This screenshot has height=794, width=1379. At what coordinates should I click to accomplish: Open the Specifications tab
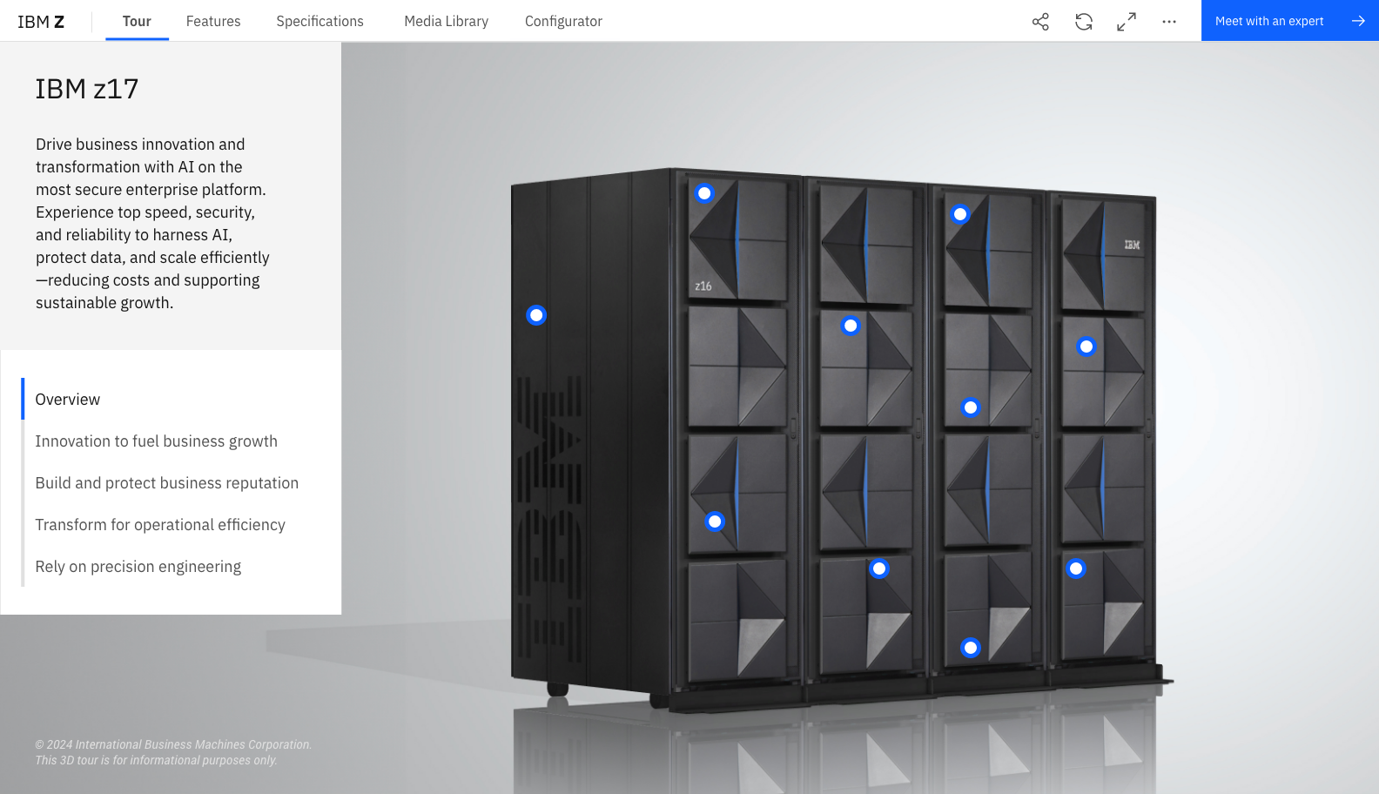(x=320, y=21)
